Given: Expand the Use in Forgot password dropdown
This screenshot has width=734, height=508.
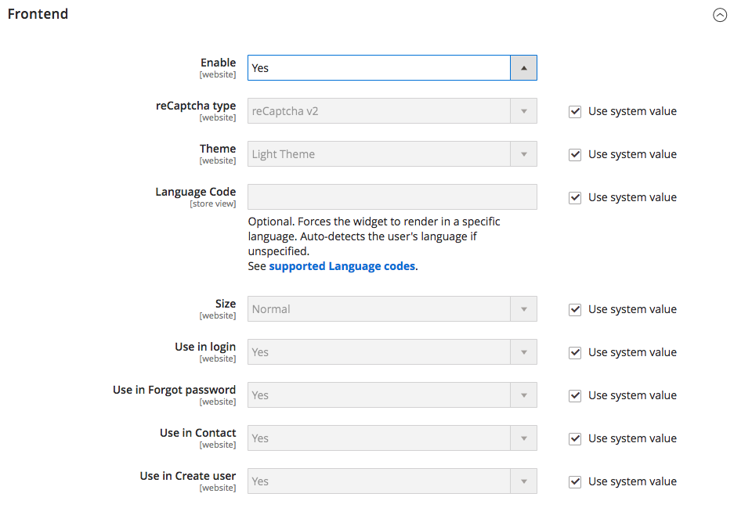Looking at the screenshot, I should pos(523,395).
